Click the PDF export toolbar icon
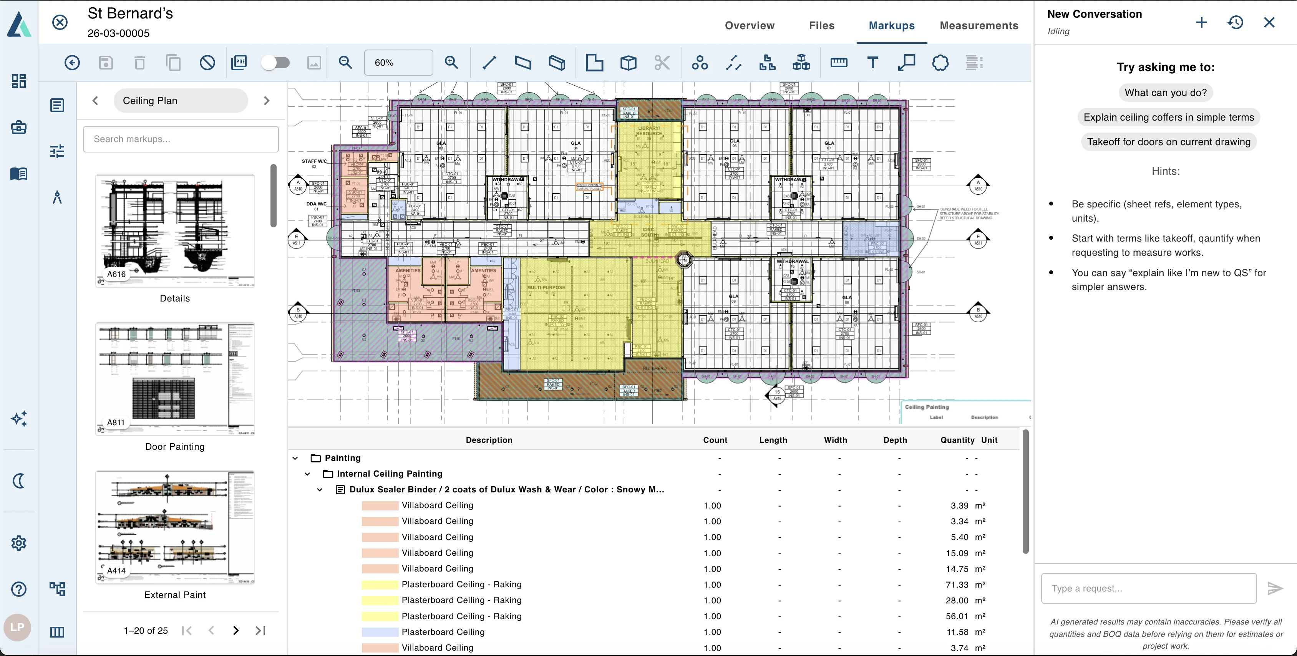1297x656 pixels. tap(239, 63)
